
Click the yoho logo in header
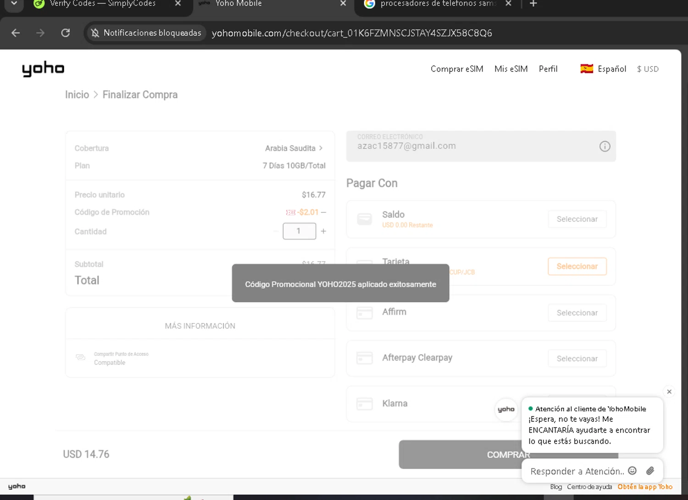(43, 69)
